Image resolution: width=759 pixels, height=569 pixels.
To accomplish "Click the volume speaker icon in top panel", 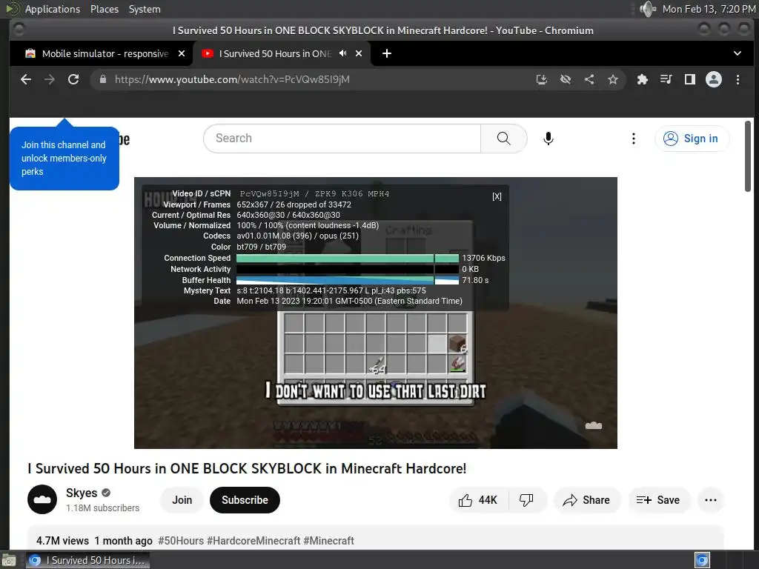I will click(647, 9).
